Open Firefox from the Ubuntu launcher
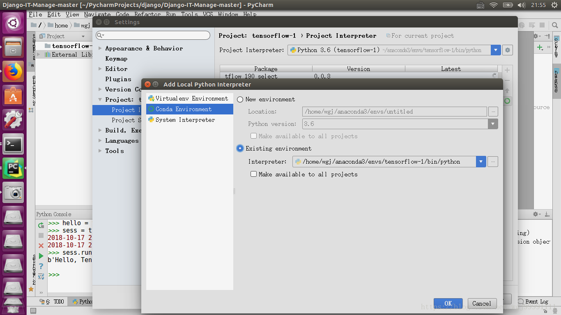 (x=14, y=71)
